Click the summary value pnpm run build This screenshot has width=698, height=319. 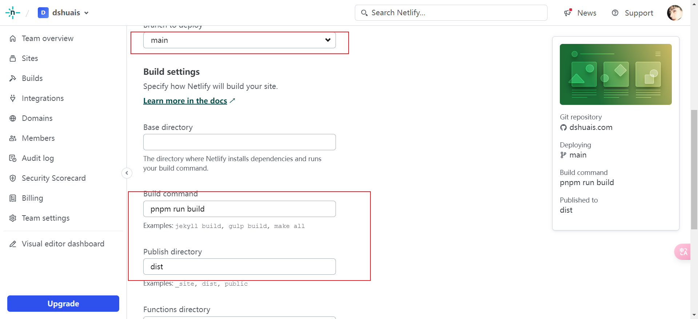(587, 183)
